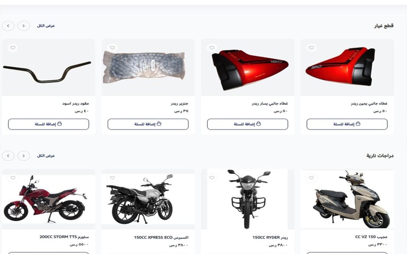Go to next slide in spare parts carousel

tap(8, 26)
